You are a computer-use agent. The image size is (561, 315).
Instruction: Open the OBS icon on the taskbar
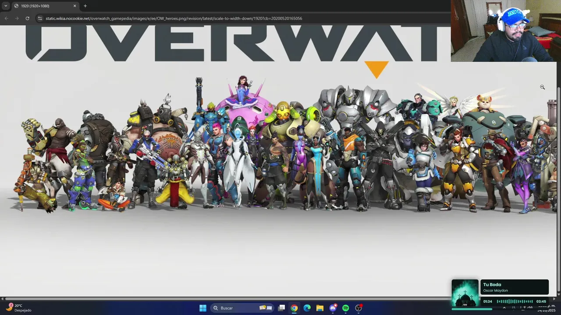pos(359,308)
